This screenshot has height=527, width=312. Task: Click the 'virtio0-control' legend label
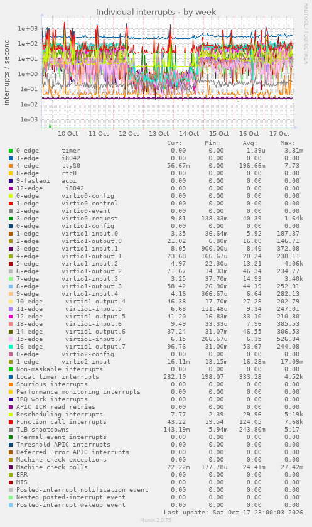click(90, 204)
